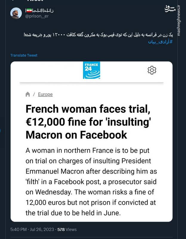This screenshot has width=186, height=239.
Task: Click Translate Tweet
Action: click(24, 55)
